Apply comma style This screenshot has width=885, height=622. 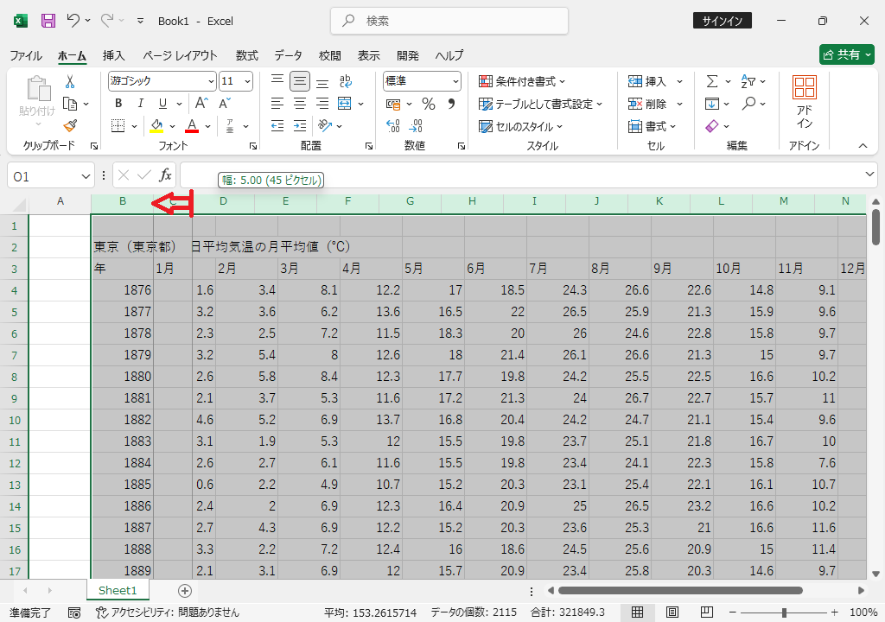click(451, 104)
